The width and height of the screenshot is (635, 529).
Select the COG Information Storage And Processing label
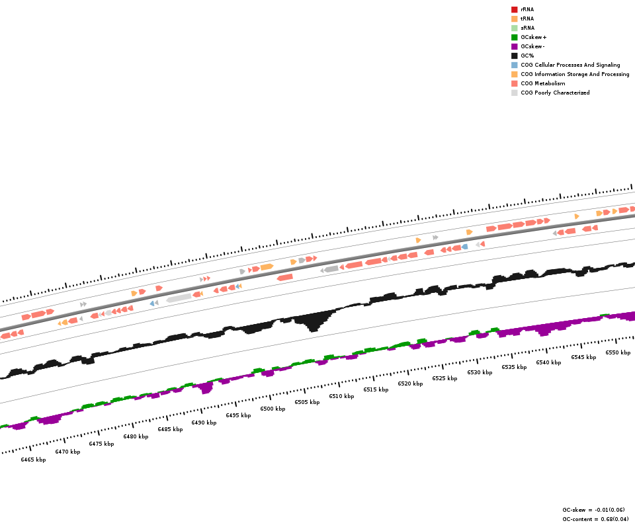click(575, 74)
